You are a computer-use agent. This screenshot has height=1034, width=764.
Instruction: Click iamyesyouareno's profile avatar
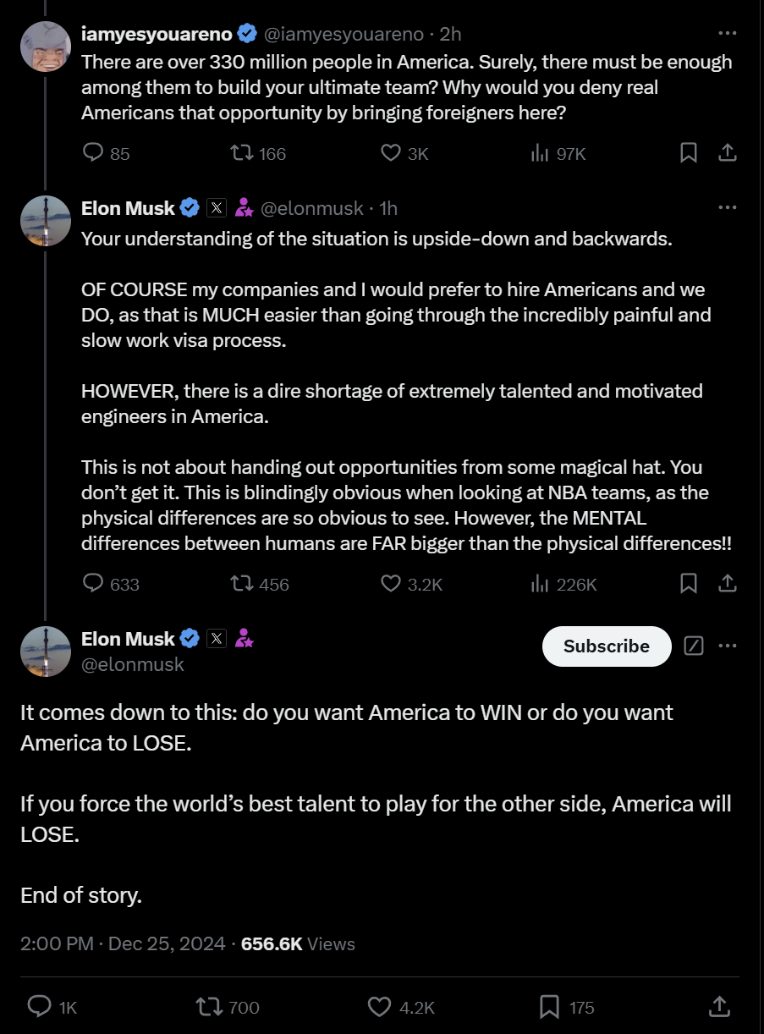(45, 46)
